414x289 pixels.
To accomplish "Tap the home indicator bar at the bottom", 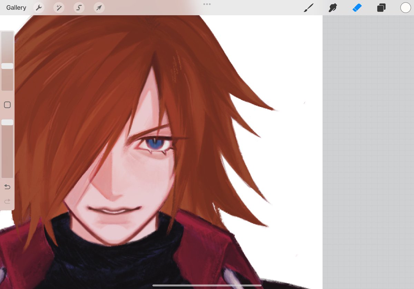I will click(207, 286).
